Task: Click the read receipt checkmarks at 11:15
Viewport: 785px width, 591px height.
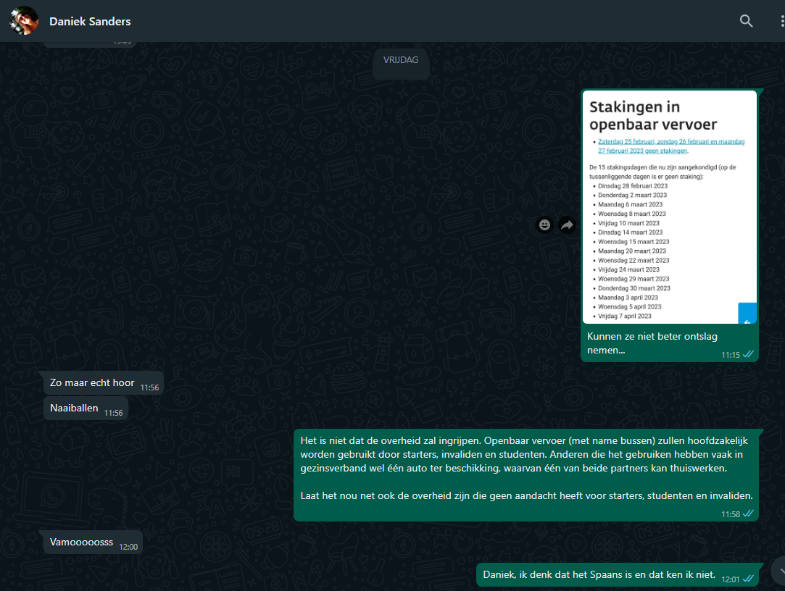Action: pyautogui.click(x=749, y=354)
